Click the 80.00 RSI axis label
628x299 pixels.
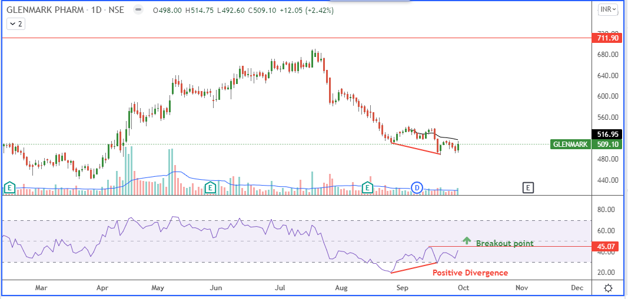point(606,209)
